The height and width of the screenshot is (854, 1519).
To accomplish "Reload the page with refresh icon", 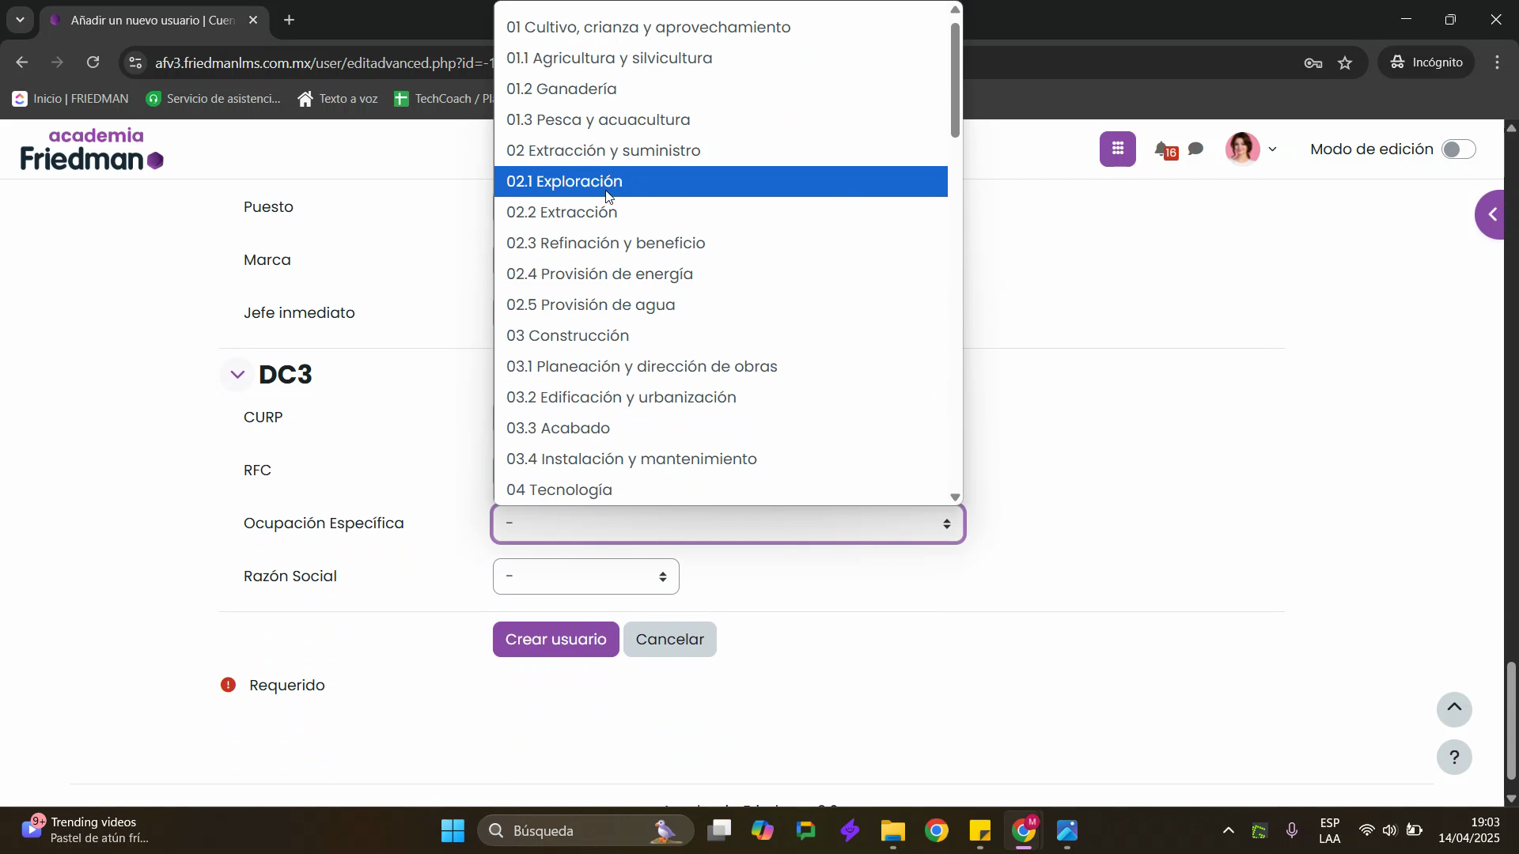I will [93, 62].
